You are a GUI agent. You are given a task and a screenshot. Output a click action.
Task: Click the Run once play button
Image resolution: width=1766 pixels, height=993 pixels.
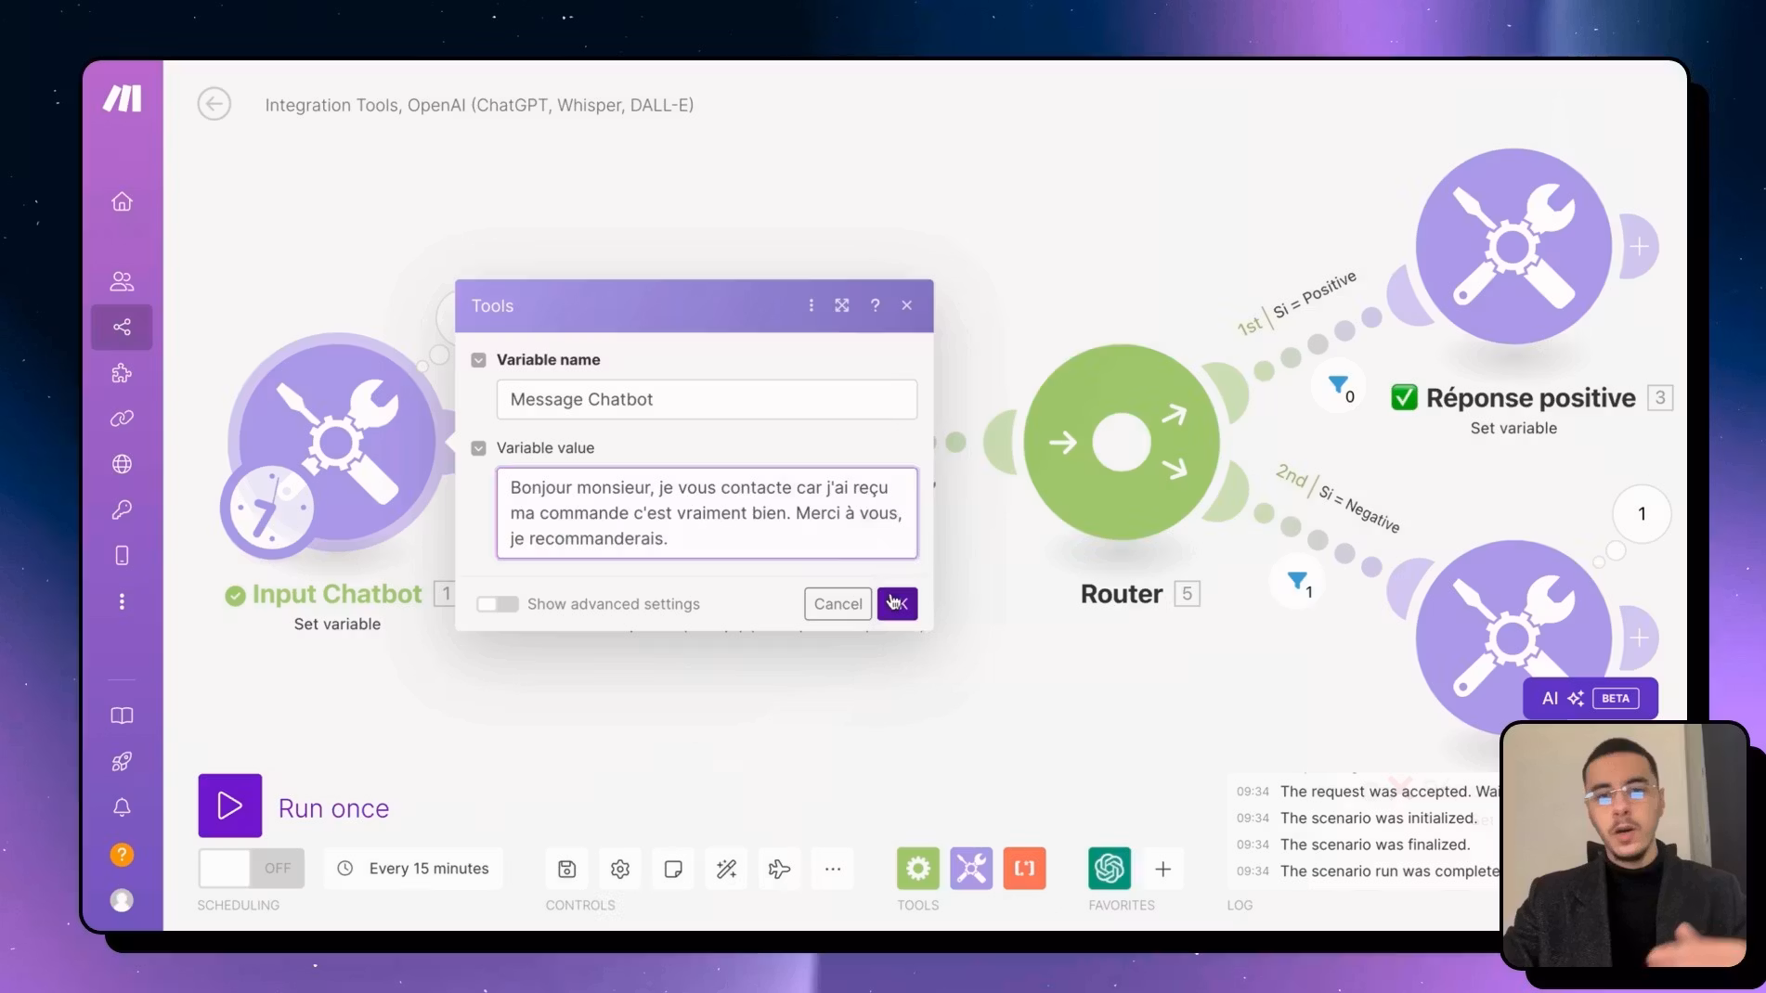click(229, 806)
